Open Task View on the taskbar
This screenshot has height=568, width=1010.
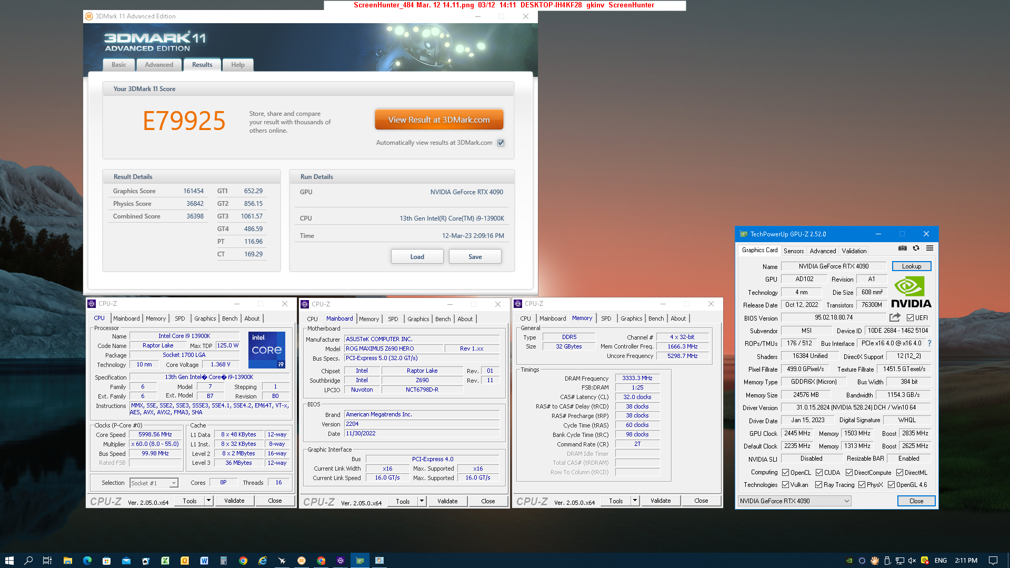[47, 561]
